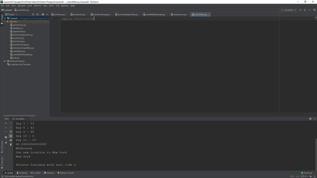Open Window menu
The image size is (317, 178).
(x=65, y=5)
